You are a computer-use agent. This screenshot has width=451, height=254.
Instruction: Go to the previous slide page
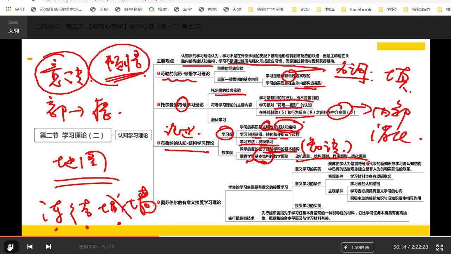pyautogui.click(x=30, y=247)
